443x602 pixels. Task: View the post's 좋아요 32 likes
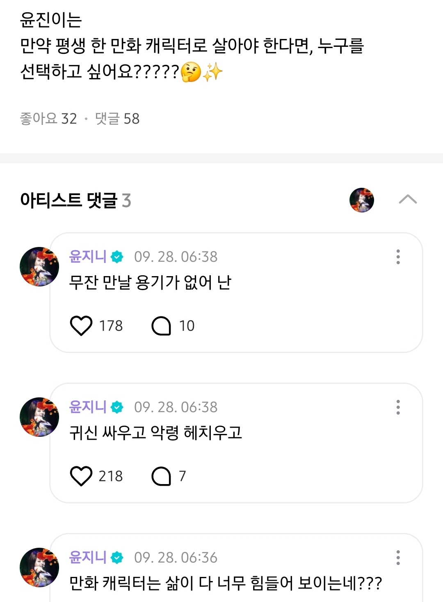coord(48,119)
